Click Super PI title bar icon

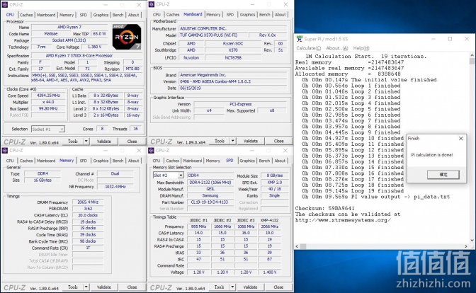point(300,39)
